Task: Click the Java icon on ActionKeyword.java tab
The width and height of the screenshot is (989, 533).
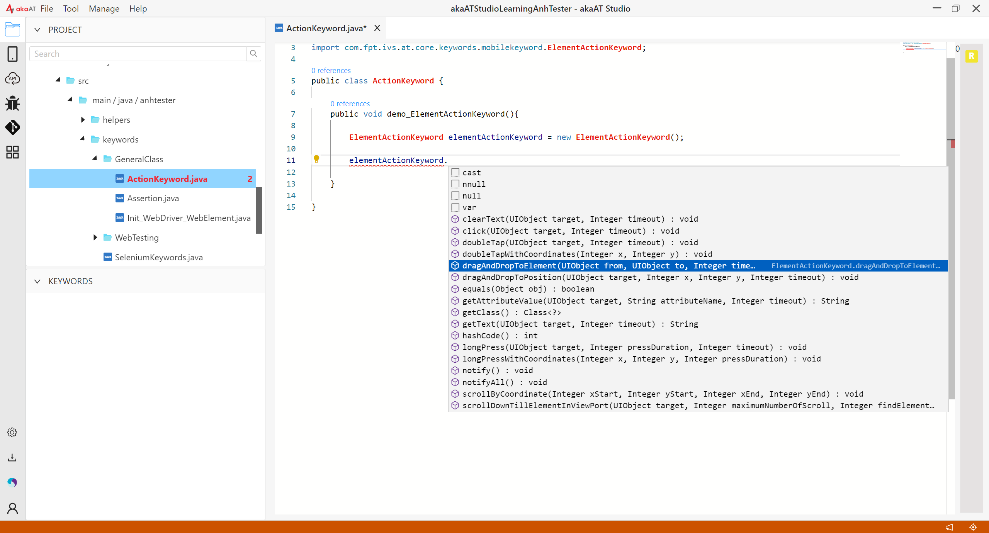Action: [279, 28]
